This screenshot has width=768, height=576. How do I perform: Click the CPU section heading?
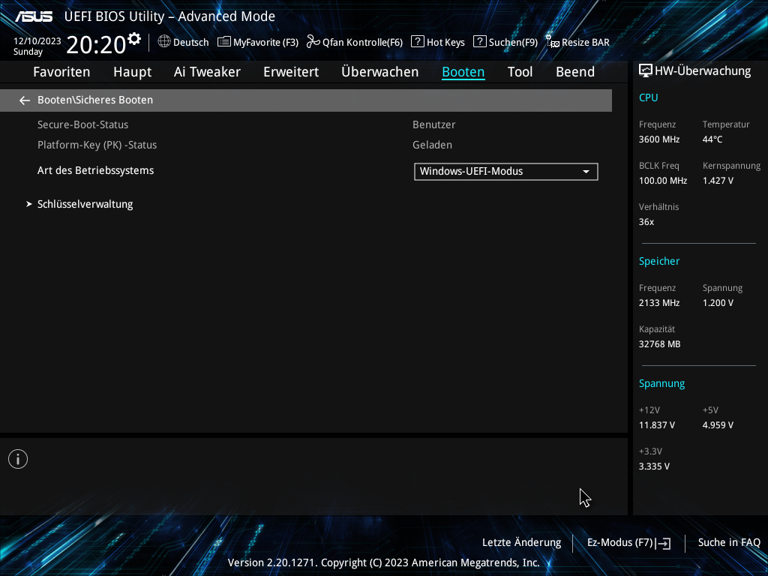(x=649, y=97)
